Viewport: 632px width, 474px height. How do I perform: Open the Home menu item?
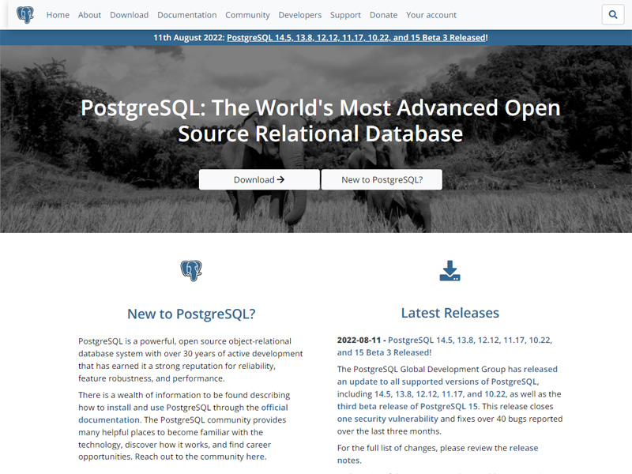pyautogui.click(x=58, y=14)
